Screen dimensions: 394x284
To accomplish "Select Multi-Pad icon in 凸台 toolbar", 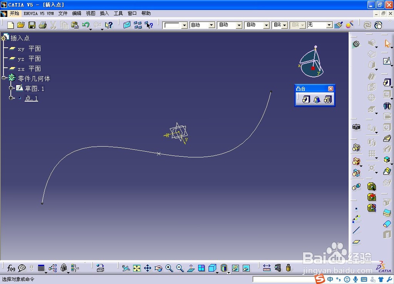I will click(328, 99).
